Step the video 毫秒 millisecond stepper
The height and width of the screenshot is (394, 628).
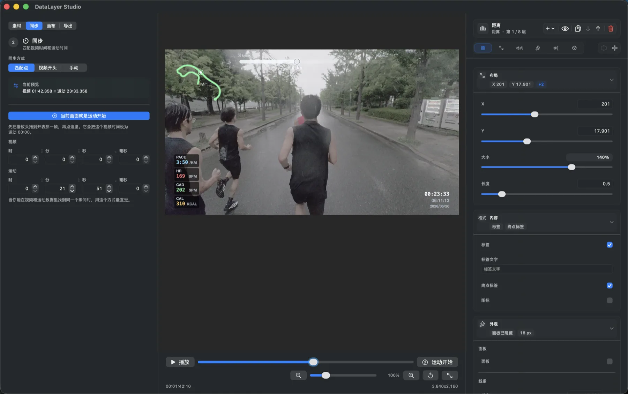(x=146, y=159)
